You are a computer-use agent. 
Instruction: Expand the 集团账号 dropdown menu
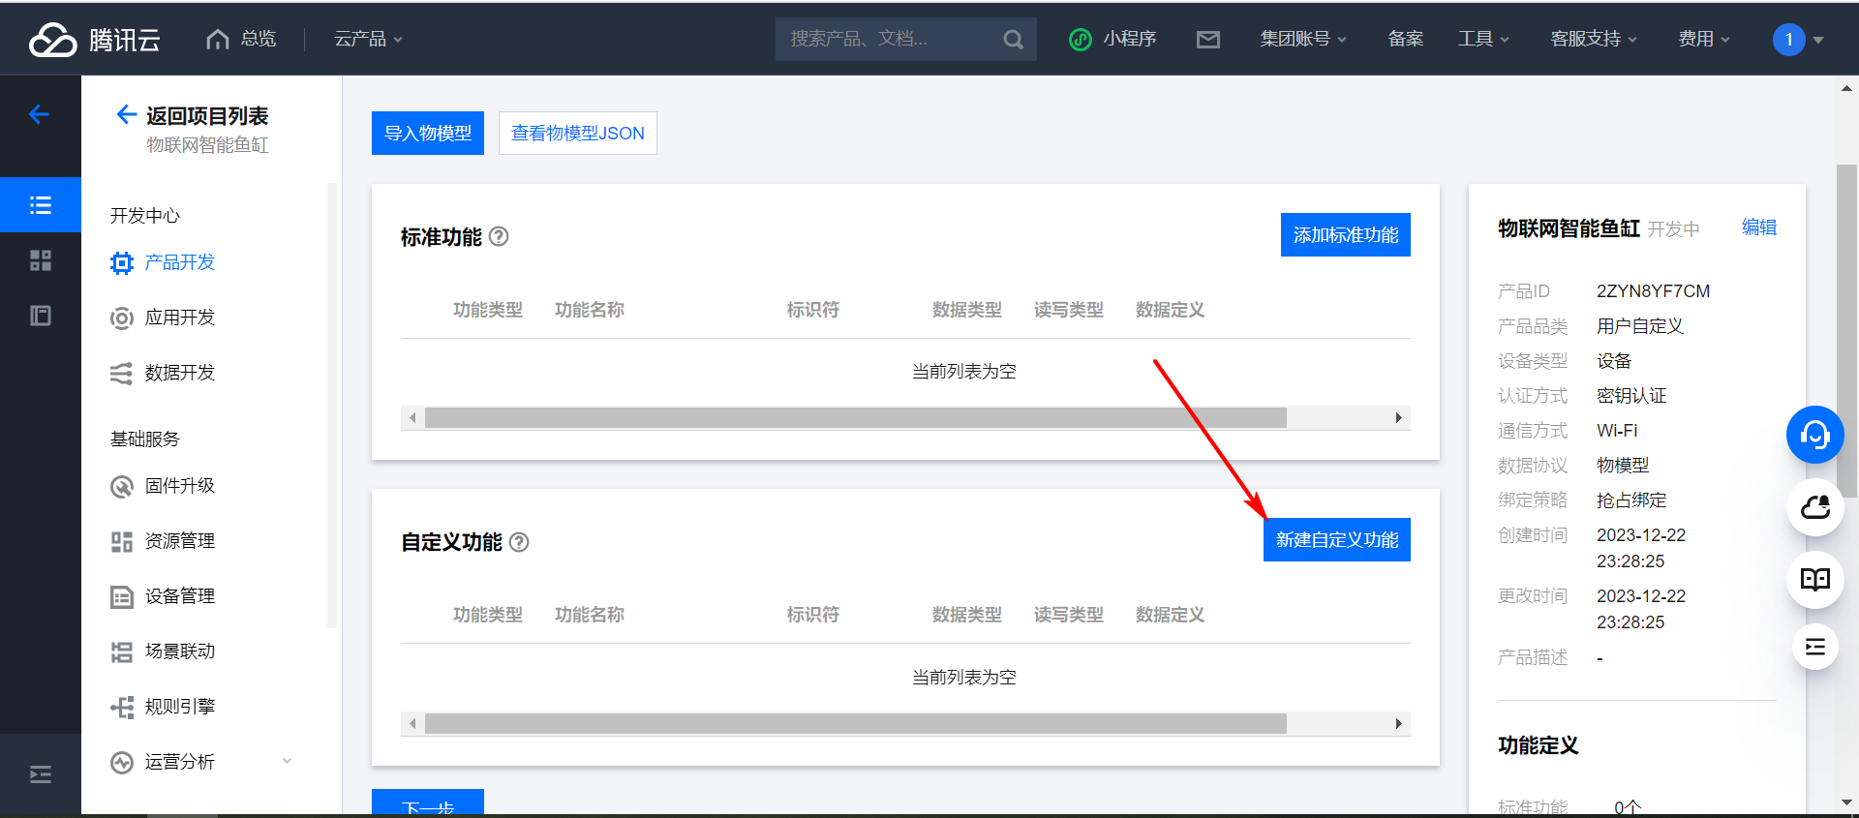pyautogui.click(x=1302, y=39)
